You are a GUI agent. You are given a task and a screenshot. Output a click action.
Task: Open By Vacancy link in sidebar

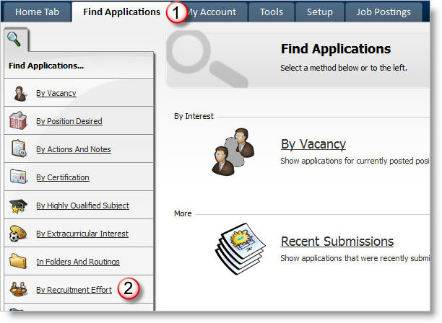56,93
